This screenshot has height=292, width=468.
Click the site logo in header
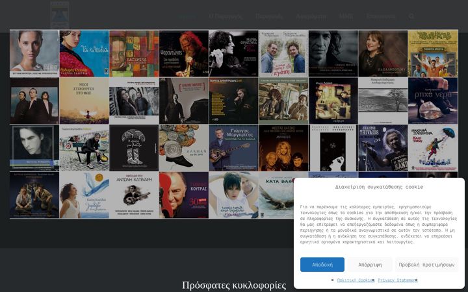click(x=60, y=15)
